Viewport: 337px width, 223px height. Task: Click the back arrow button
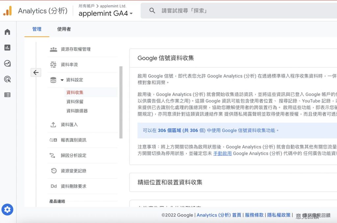point(36,72)
